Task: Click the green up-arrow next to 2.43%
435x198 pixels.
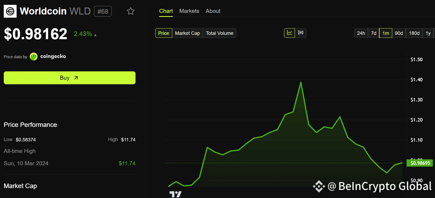Action: (x=95, y=35)
